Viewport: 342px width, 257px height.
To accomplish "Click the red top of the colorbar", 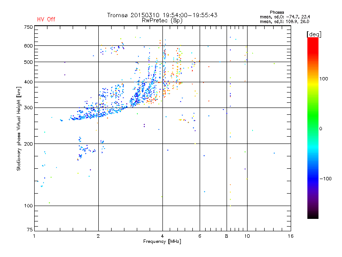I will pos(313,41).
